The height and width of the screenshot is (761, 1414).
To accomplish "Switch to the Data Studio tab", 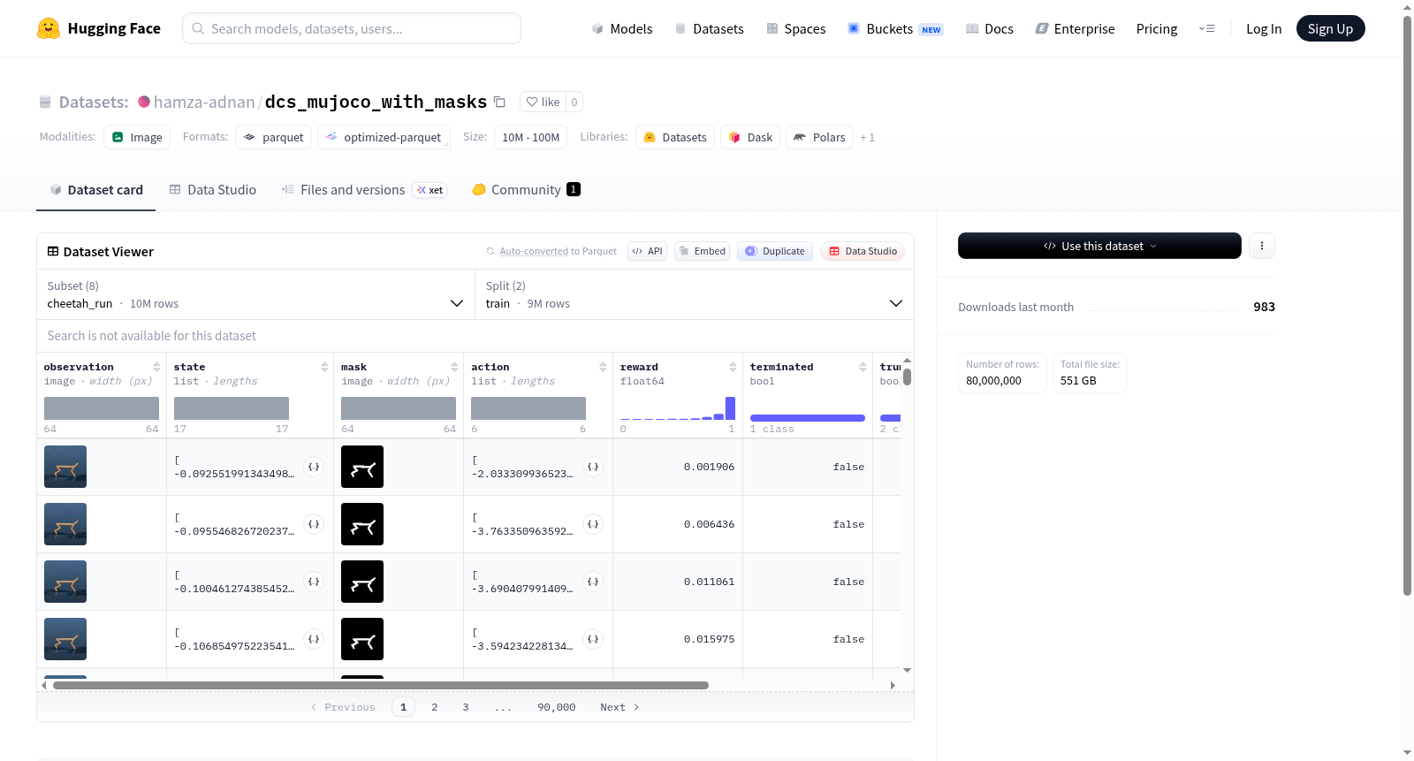I will (x=213, y=189).
